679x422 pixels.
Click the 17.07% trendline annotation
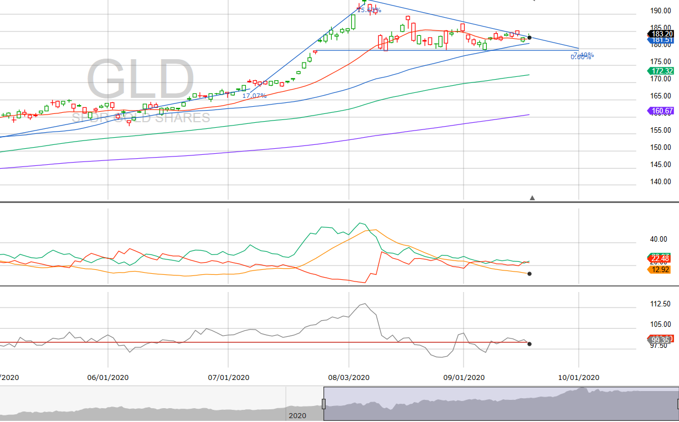pos(254,96)
